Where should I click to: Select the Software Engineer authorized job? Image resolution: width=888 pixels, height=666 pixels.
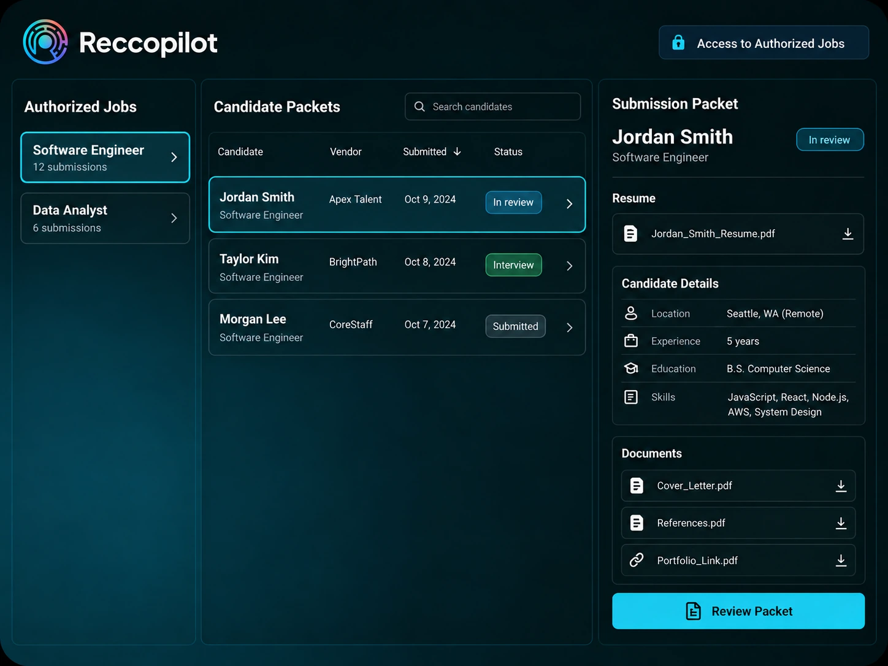[x=105, y=158]
